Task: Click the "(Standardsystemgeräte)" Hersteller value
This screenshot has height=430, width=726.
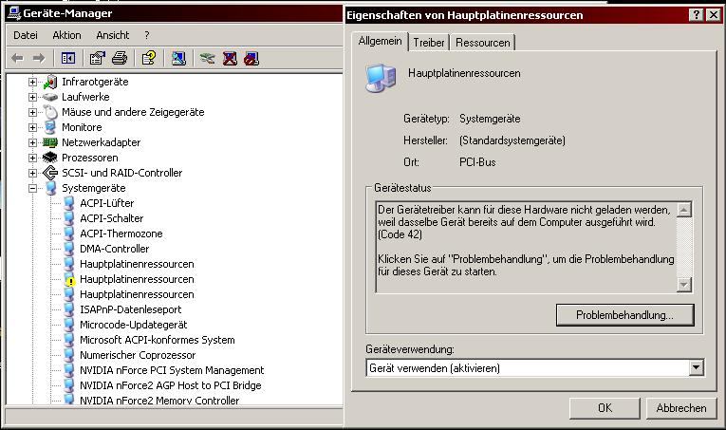Action: pyautogui.click(x=512, y=140)
